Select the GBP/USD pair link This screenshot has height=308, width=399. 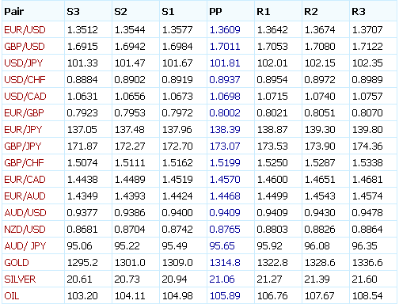pyautogui.click(x=25, y=47)
